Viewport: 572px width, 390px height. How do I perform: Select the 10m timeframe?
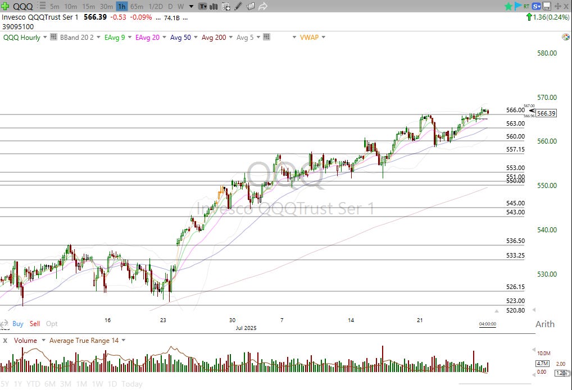click(x=70, y=6)
